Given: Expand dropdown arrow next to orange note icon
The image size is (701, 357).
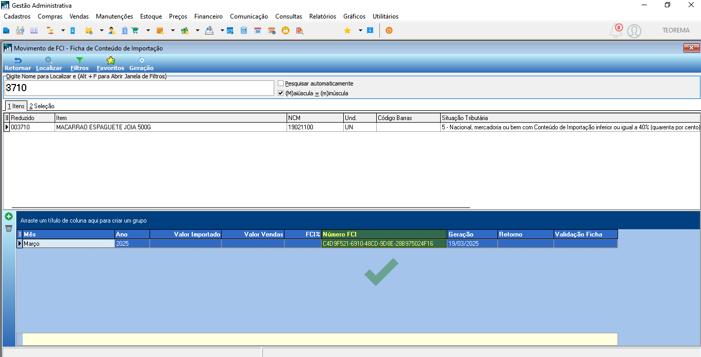Looking at the screenshot, I should click(x=173, y=30).
